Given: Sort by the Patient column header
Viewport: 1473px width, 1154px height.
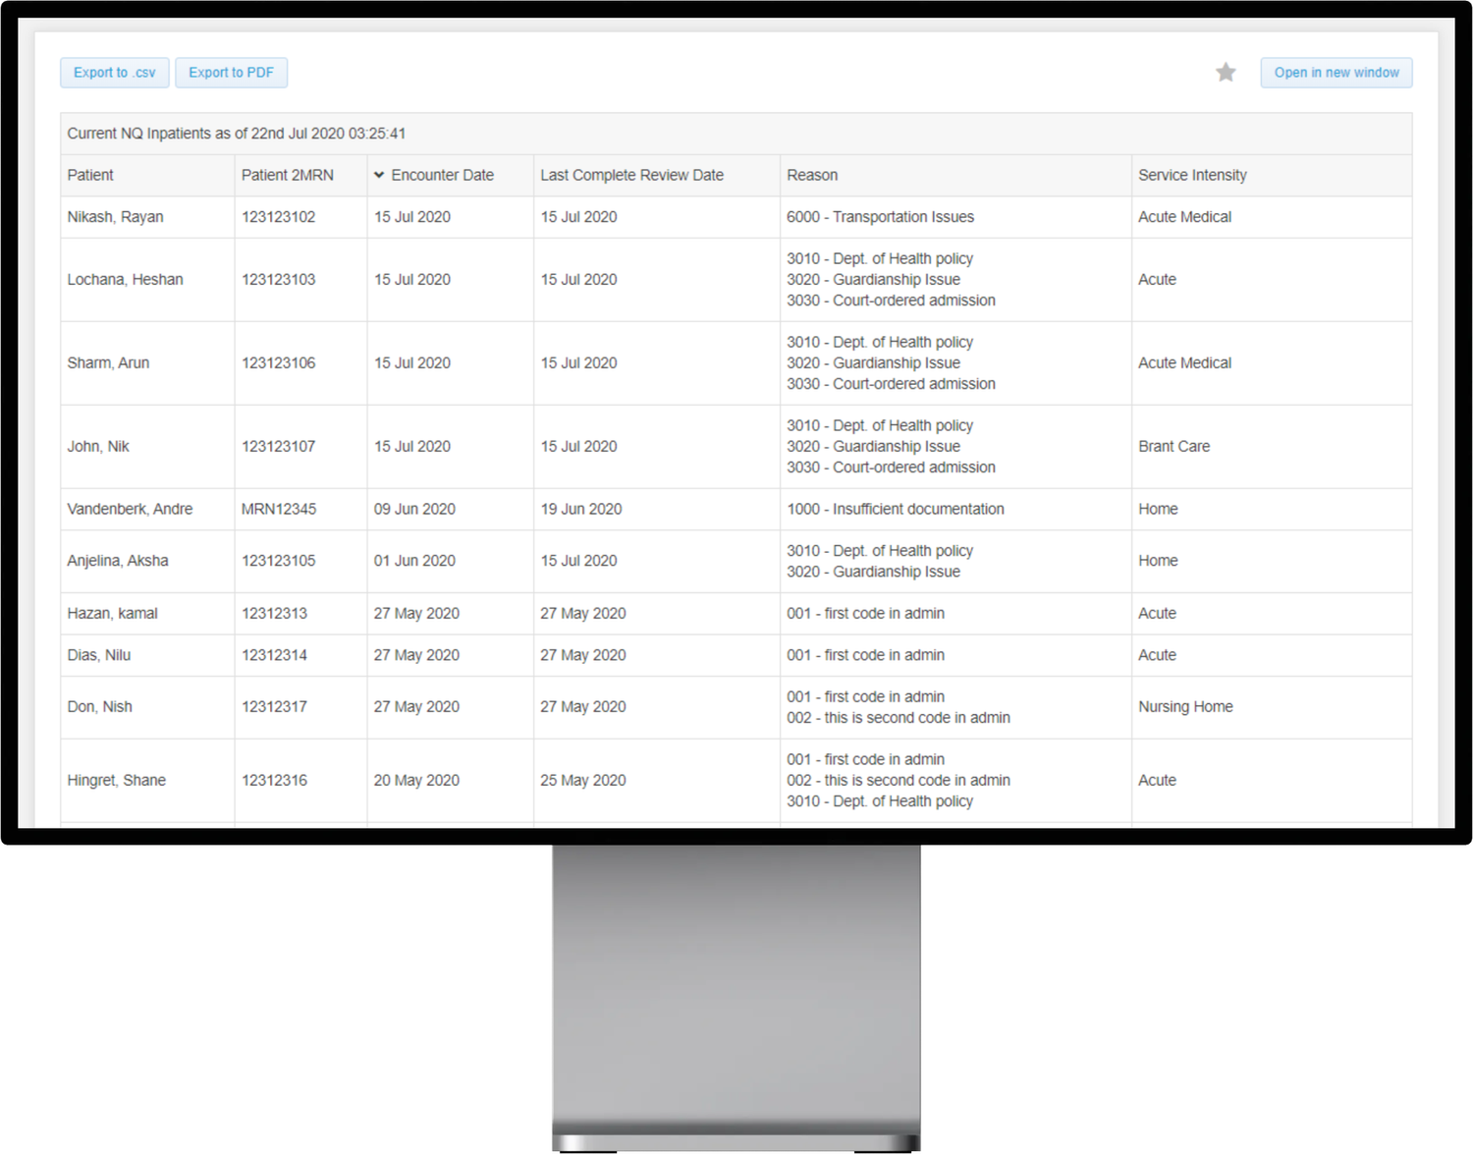Looking at the screenshot, I should tap(89, 174).
